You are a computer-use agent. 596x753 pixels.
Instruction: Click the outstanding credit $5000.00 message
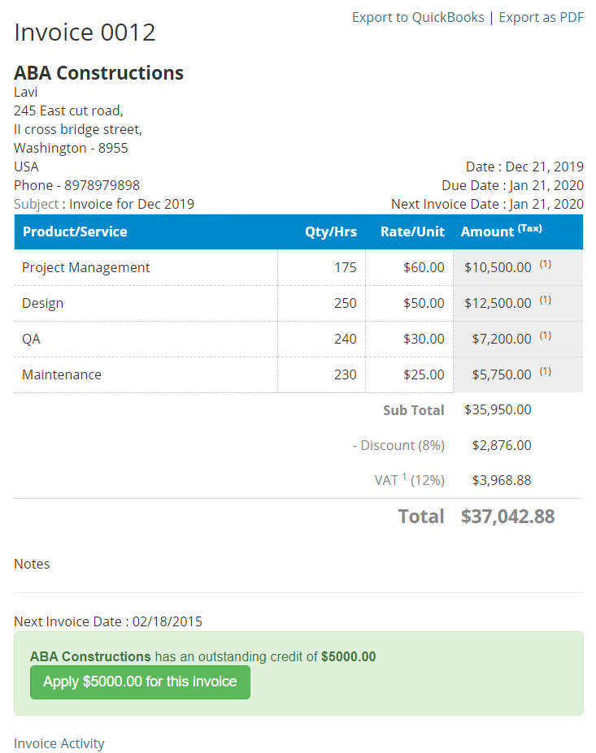[x=202, y=656]
